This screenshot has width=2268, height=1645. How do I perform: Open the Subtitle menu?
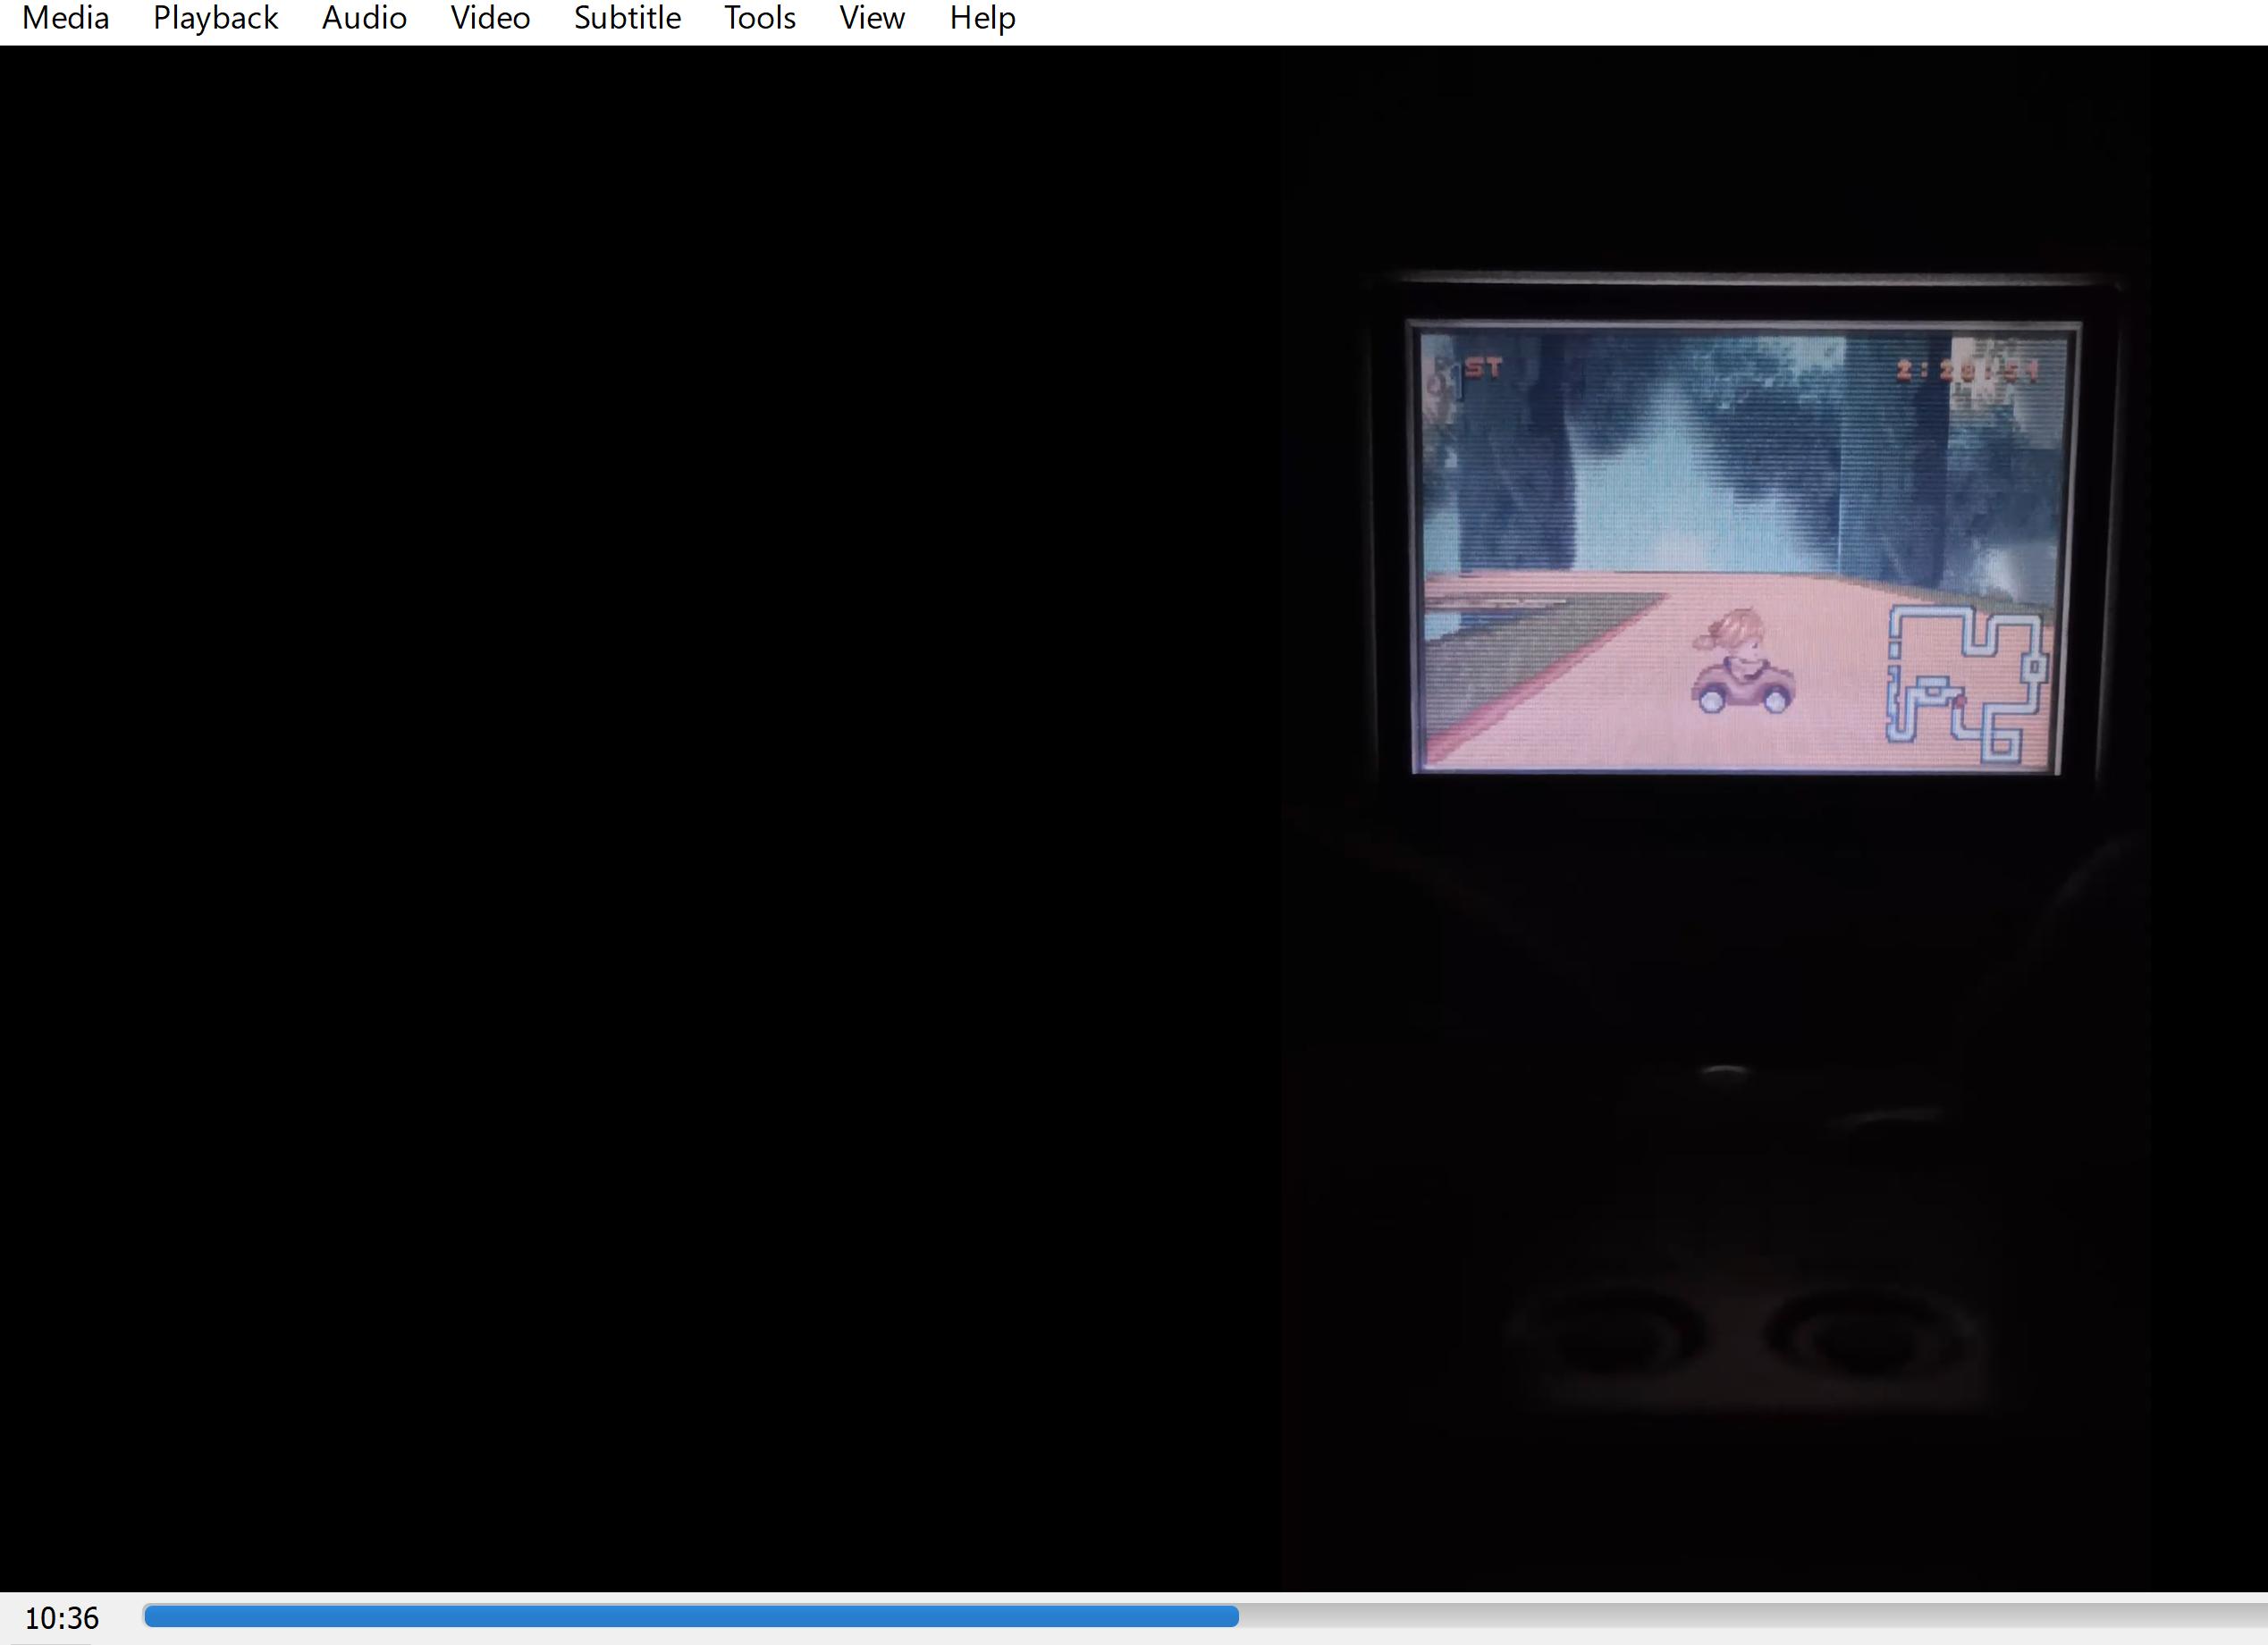(627, 18)
